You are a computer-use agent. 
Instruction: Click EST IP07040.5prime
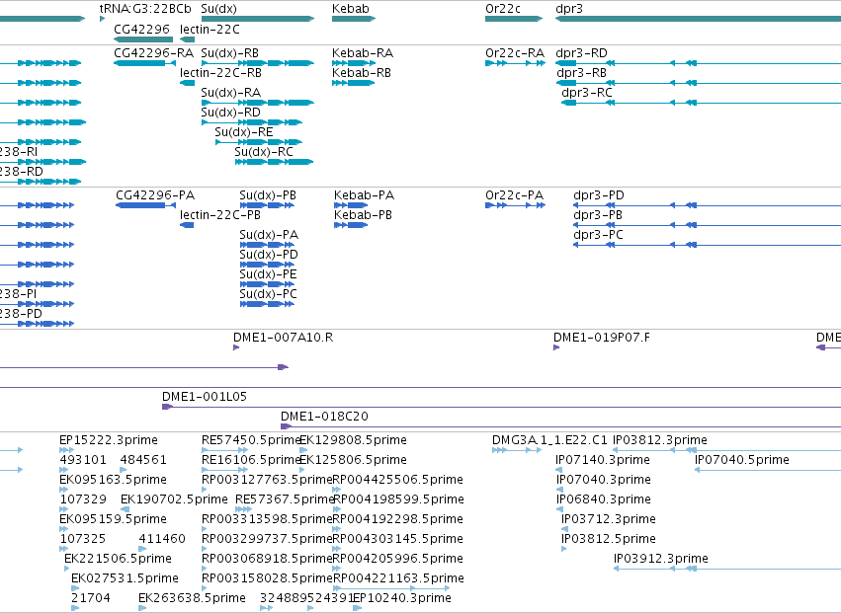coord(742,460)
